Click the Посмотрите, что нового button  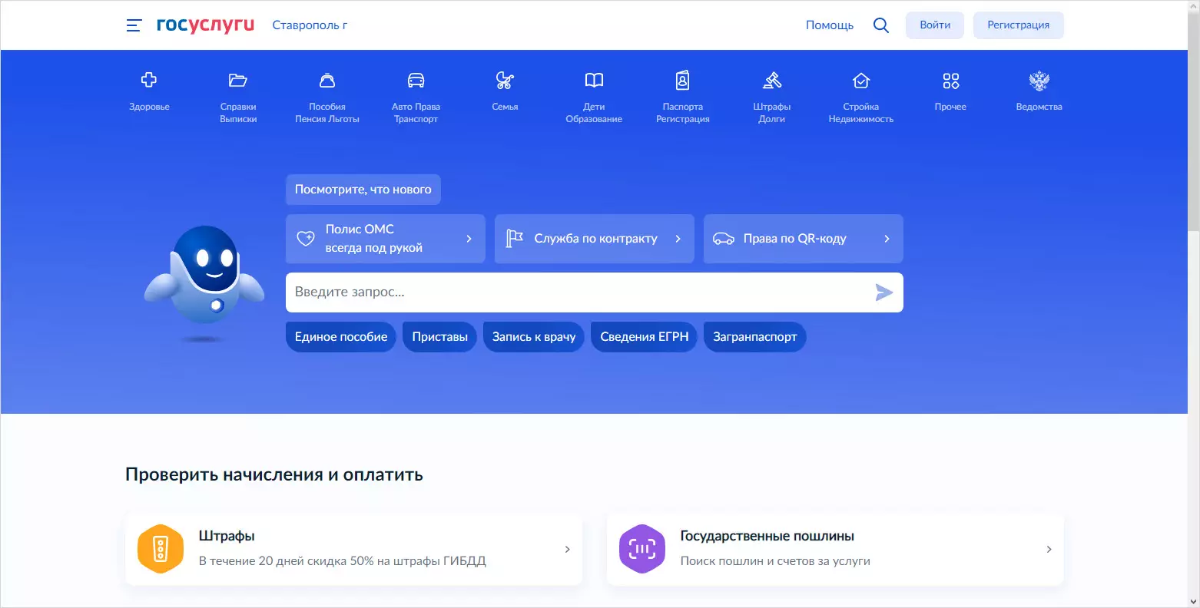click(363, 190)
